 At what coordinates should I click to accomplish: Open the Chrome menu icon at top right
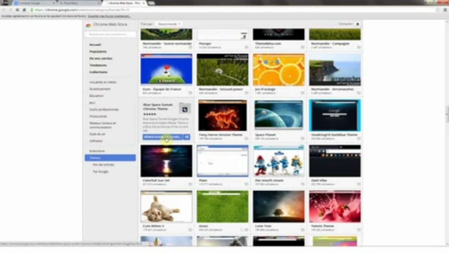click(444, 10)
